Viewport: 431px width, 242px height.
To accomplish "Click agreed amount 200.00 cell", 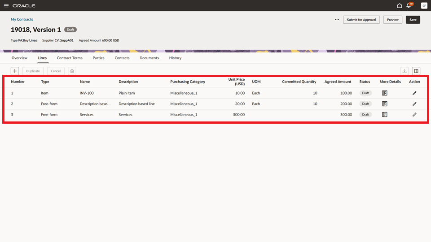I will [x=346, y=104].
